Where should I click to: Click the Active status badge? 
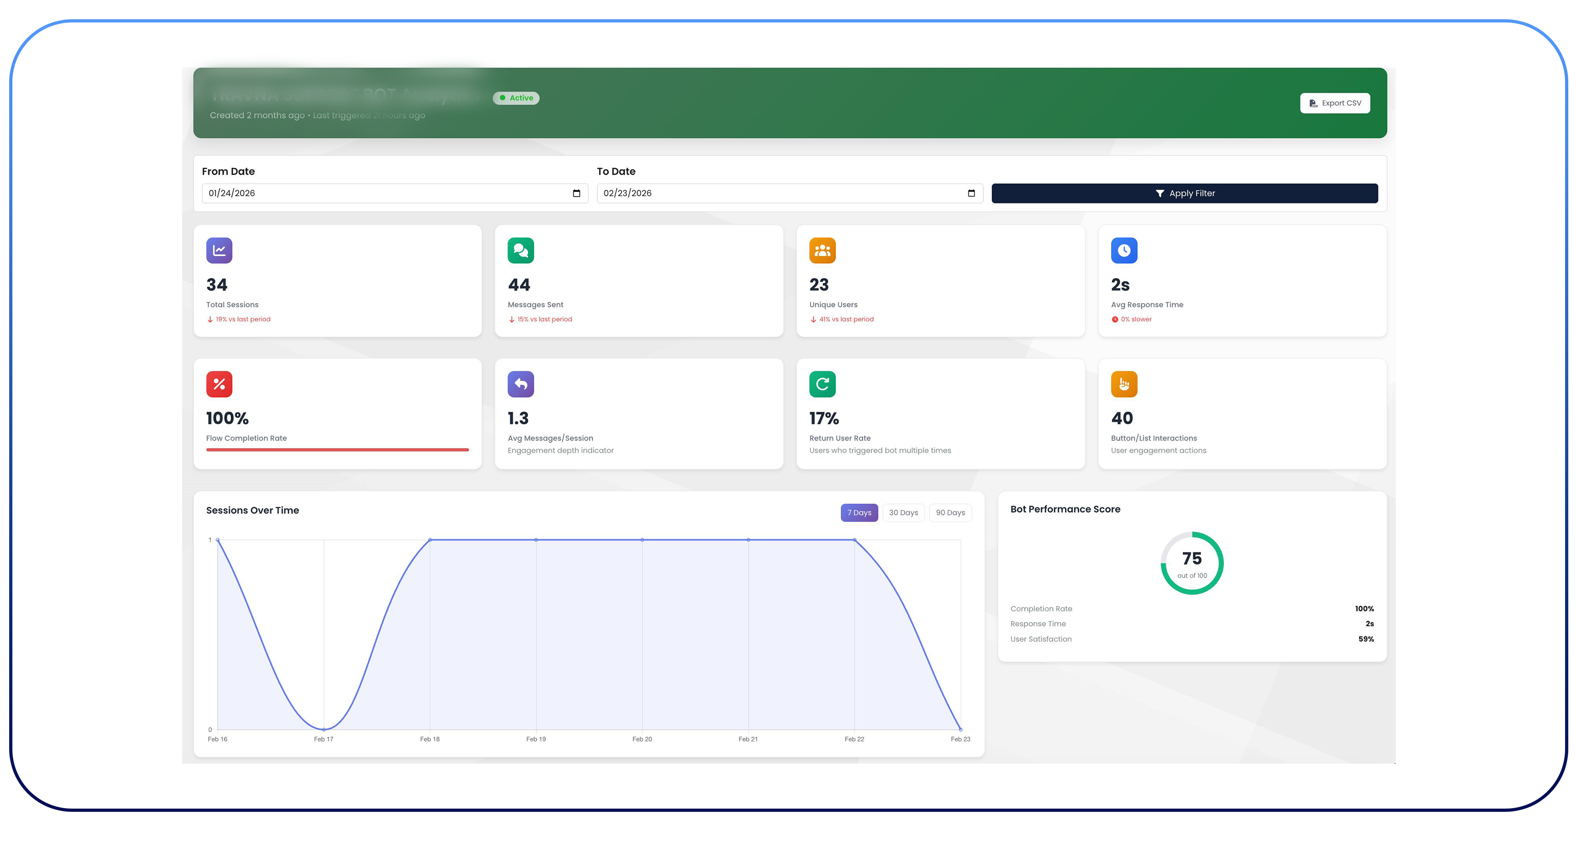click(x=516, y=98)
